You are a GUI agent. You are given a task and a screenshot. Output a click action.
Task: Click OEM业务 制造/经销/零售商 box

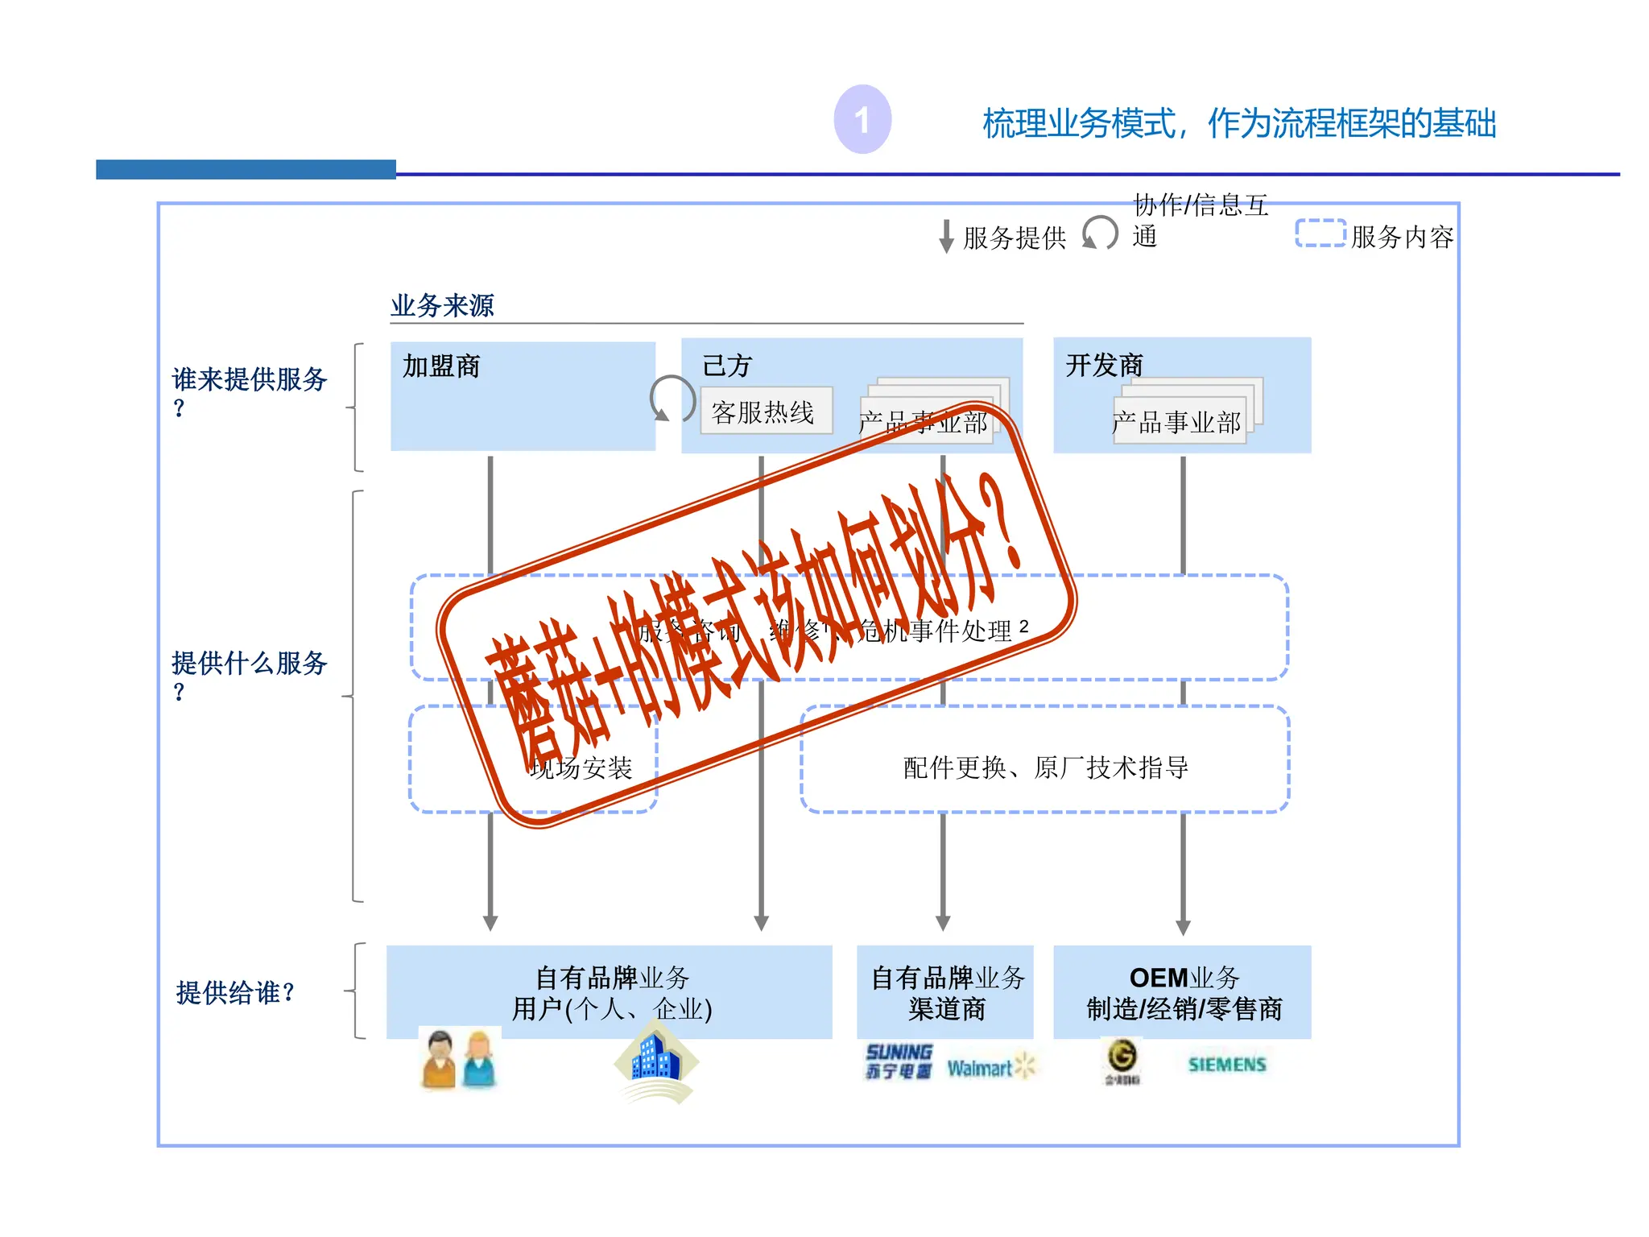click(1183, 992)
